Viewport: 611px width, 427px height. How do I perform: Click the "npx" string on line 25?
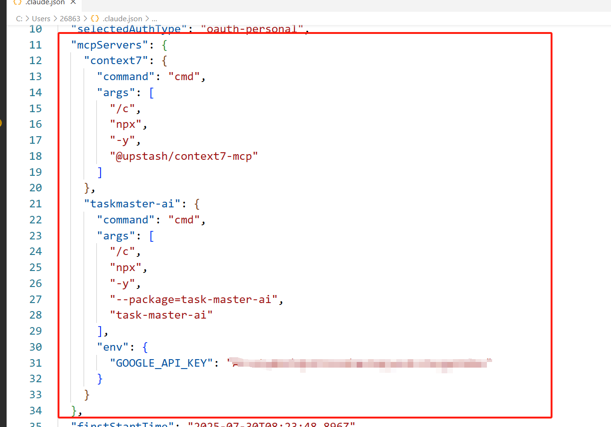[x=126, y=267]
